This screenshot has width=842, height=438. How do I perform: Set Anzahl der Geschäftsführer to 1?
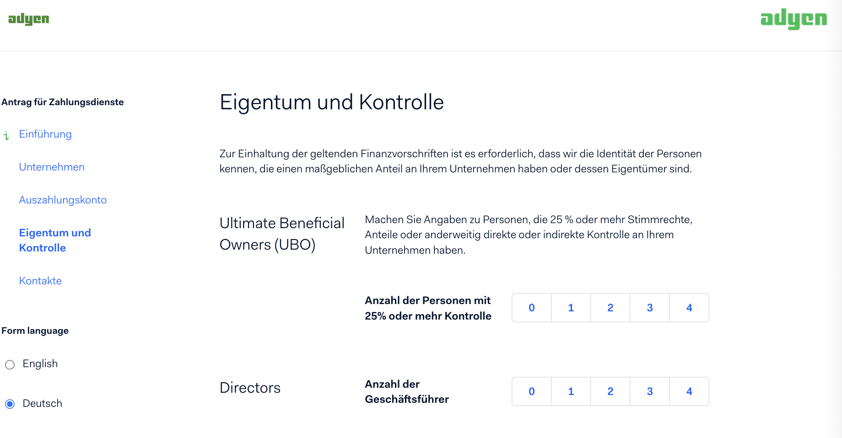tap(571, 391)
